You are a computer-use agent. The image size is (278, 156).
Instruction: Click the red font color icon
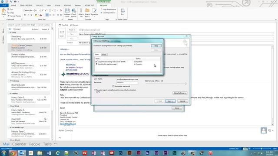(x=41, y=15)
